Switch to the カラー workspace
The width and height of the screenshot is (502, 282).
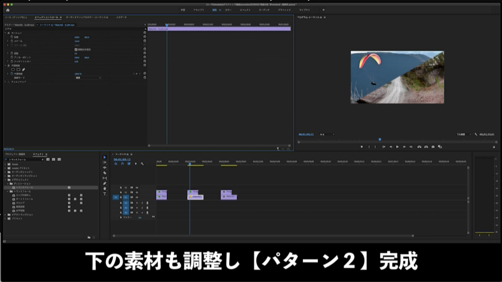tap(228, 9)
